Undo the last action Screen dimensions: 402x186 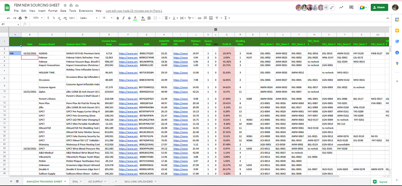point(9,18)
